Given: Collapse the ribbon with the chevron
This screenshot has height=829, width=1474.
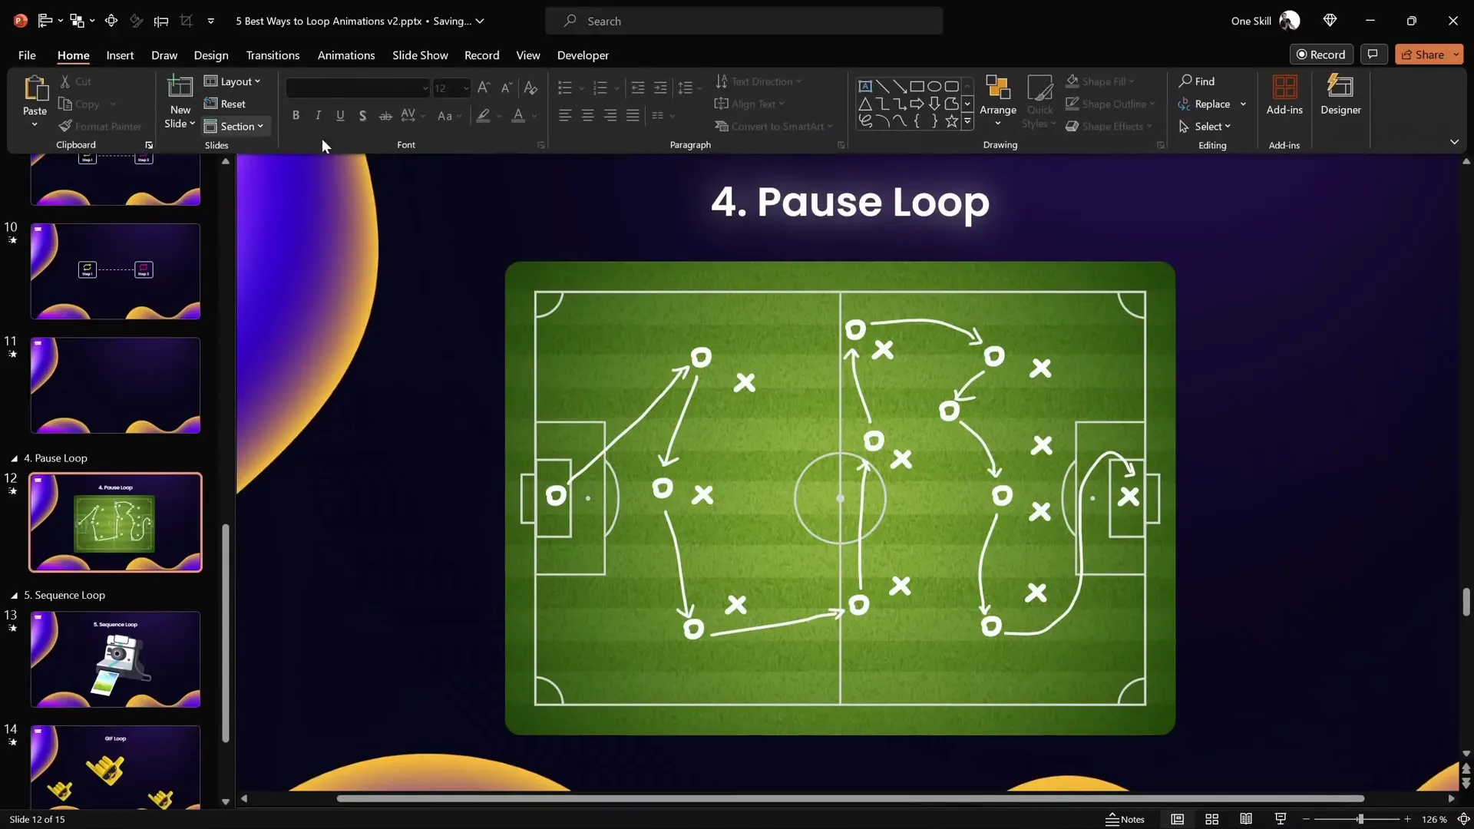Looking at the screenshot, I should 1454,142.
